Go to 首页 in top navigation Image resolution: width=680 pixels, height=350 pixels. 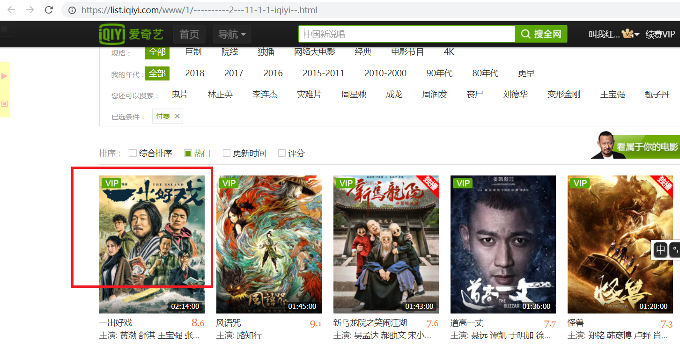[189, 34]
